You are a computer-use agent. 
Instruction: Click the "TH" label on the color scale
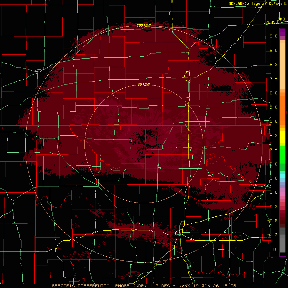click(x=275, y=249)
